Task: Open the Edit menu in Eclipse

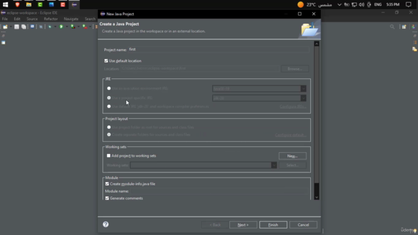Action: pos(17,19)
